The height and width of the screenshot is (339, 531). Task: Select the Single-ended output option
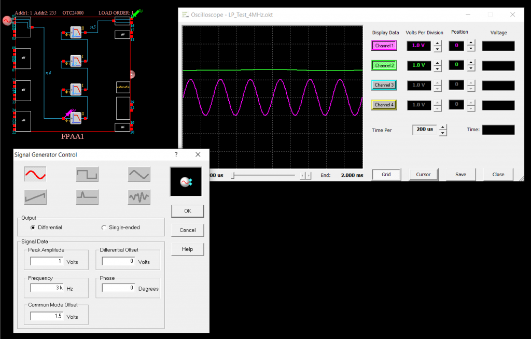tap(104, 228)
